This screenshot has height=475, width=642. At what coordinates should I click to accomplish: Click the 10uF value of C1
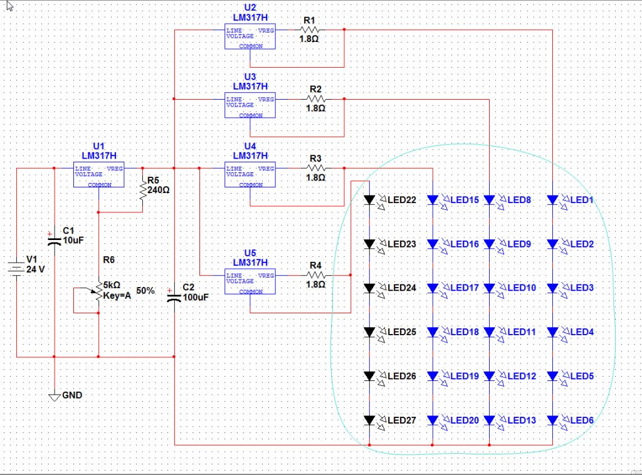(x=73, y=240)
